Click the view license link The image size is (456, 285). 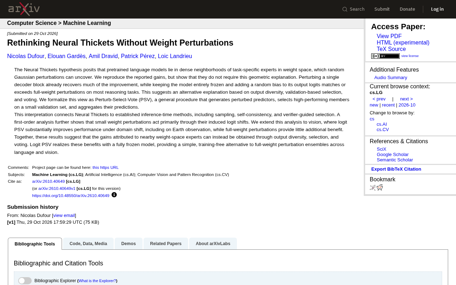pos(410,56)
